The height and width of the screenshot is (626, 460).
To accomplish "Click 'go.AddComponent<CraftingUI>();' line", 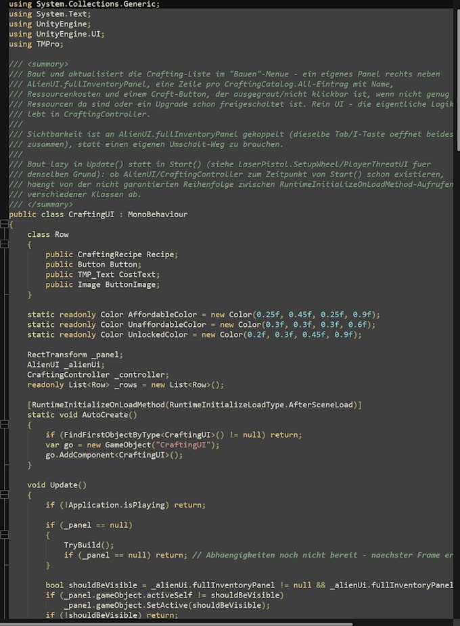I will click(114, 455).
